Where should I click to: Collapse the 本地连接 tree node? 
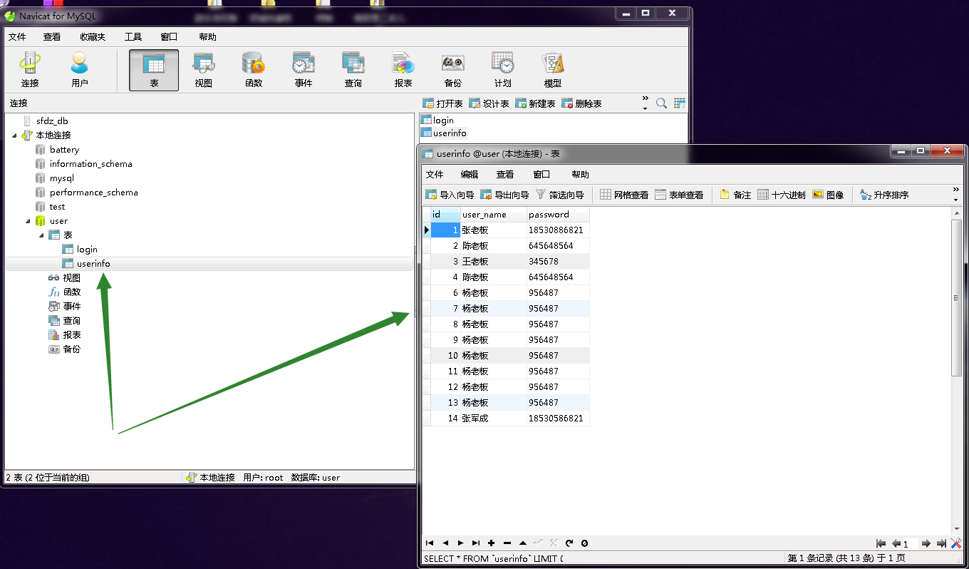16,135
